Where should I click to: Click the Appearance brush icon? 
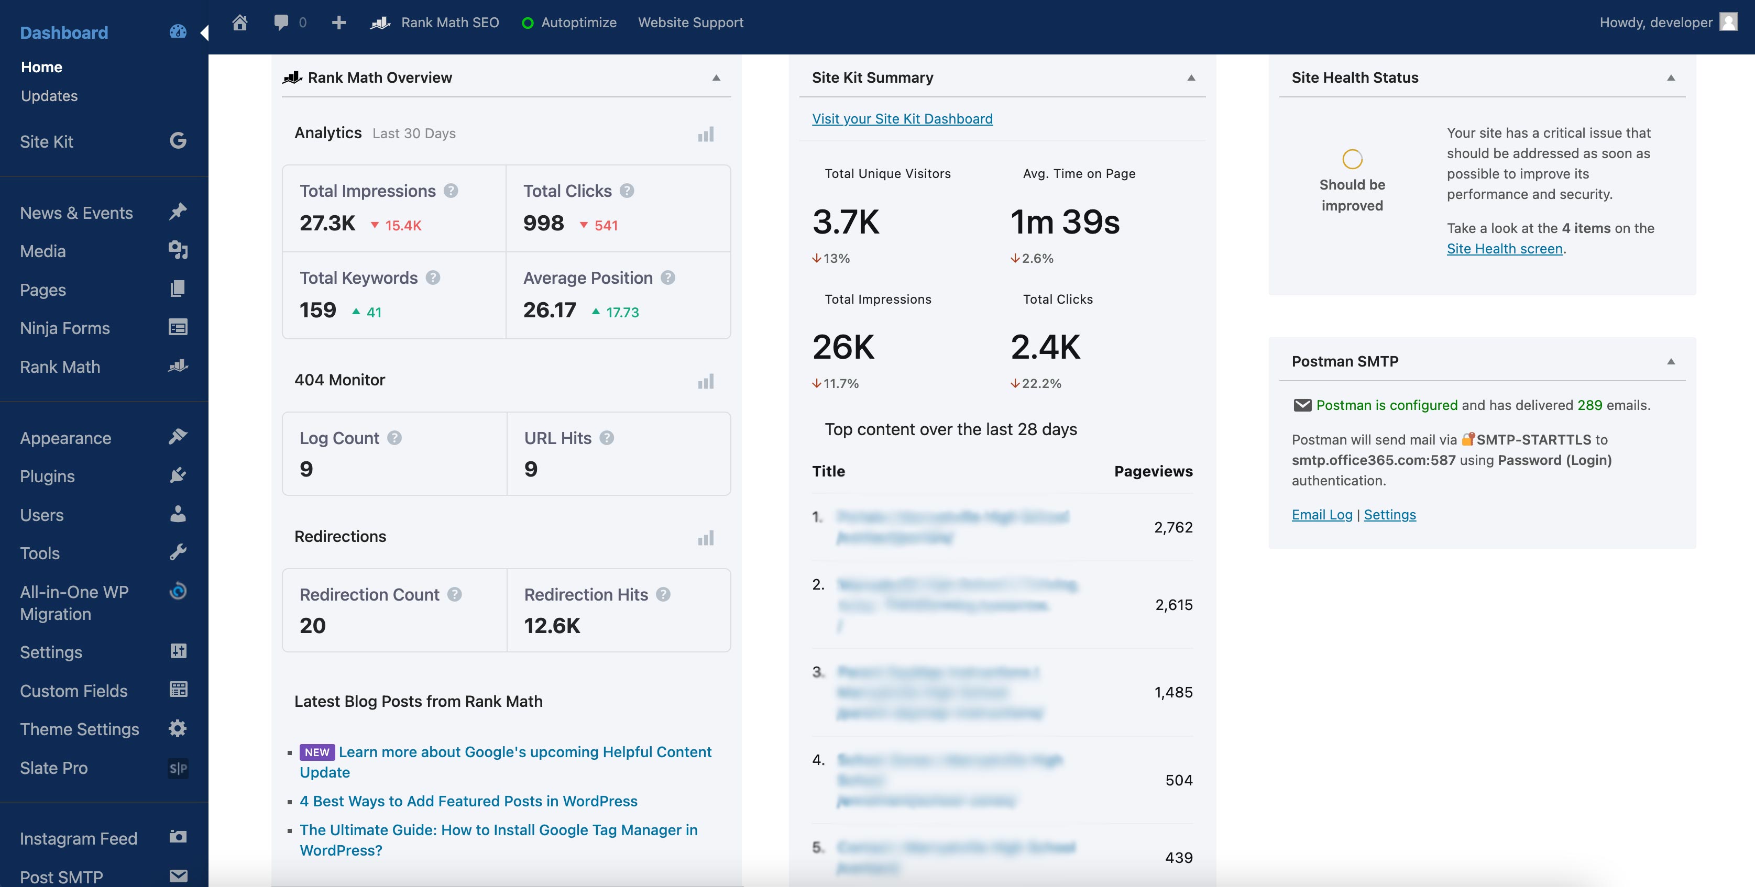(x=178, y=436)
